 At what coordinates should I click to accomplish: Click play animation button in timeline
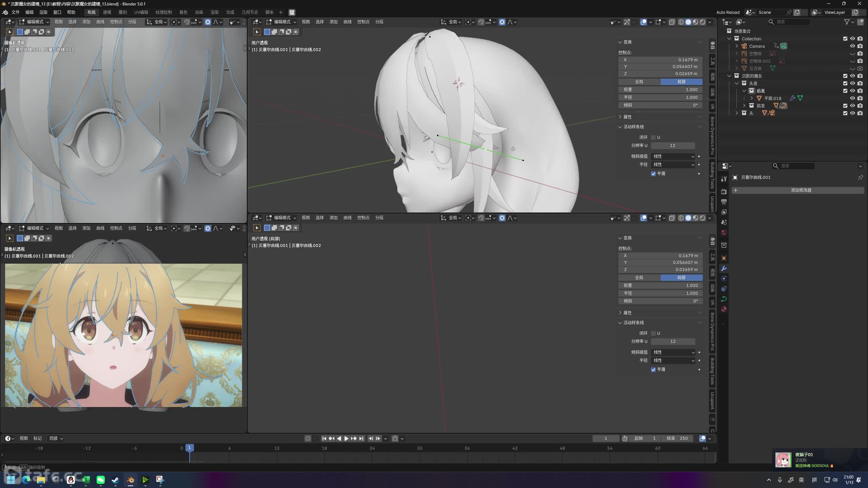(346, 439)
